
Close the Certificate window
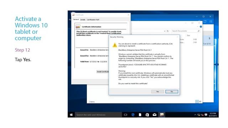pyautogui.click(x=128, y=15)
